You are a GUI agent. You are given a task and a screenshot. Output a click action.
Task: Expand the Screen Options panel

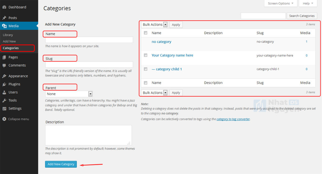click(280, 3)
